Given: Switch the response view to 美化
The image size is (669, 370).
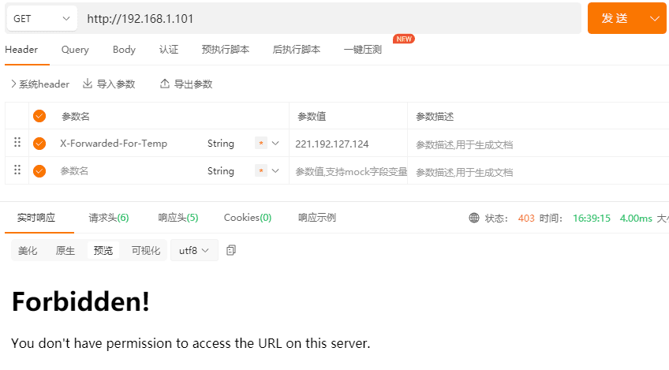Looking at the screenshot, I should point(28,251).
